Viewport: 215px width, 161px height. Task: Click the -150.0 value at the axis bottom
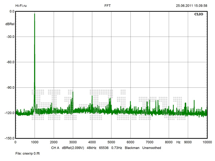[x=9, y=138]
